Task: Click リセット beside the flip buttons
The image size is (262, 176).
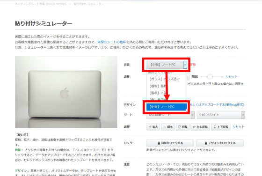Action: click(238, 127)
